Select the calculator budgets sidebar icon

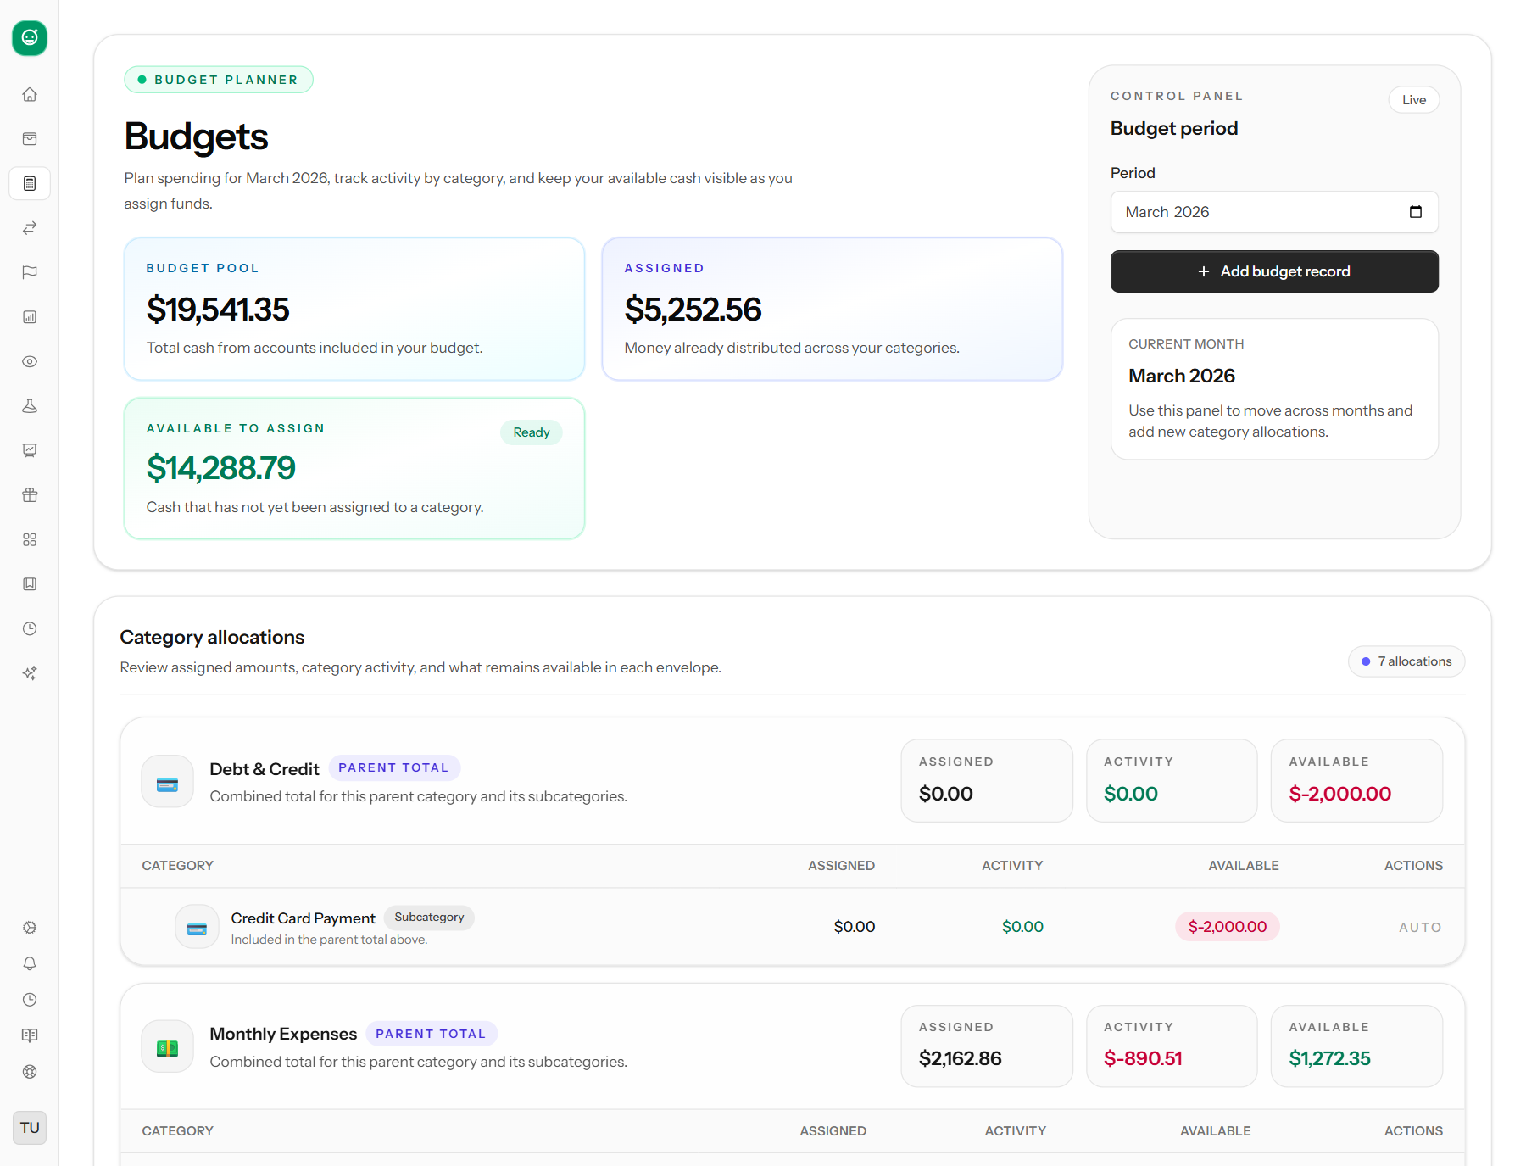(30, 183)
